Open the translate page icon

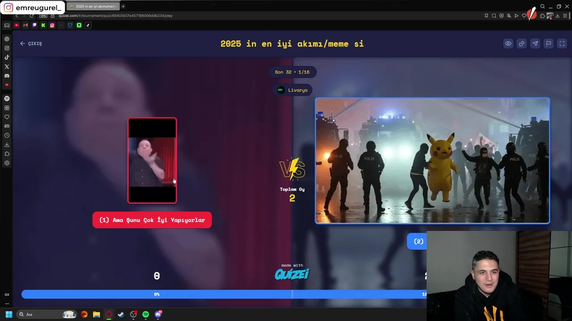[509, 16]
